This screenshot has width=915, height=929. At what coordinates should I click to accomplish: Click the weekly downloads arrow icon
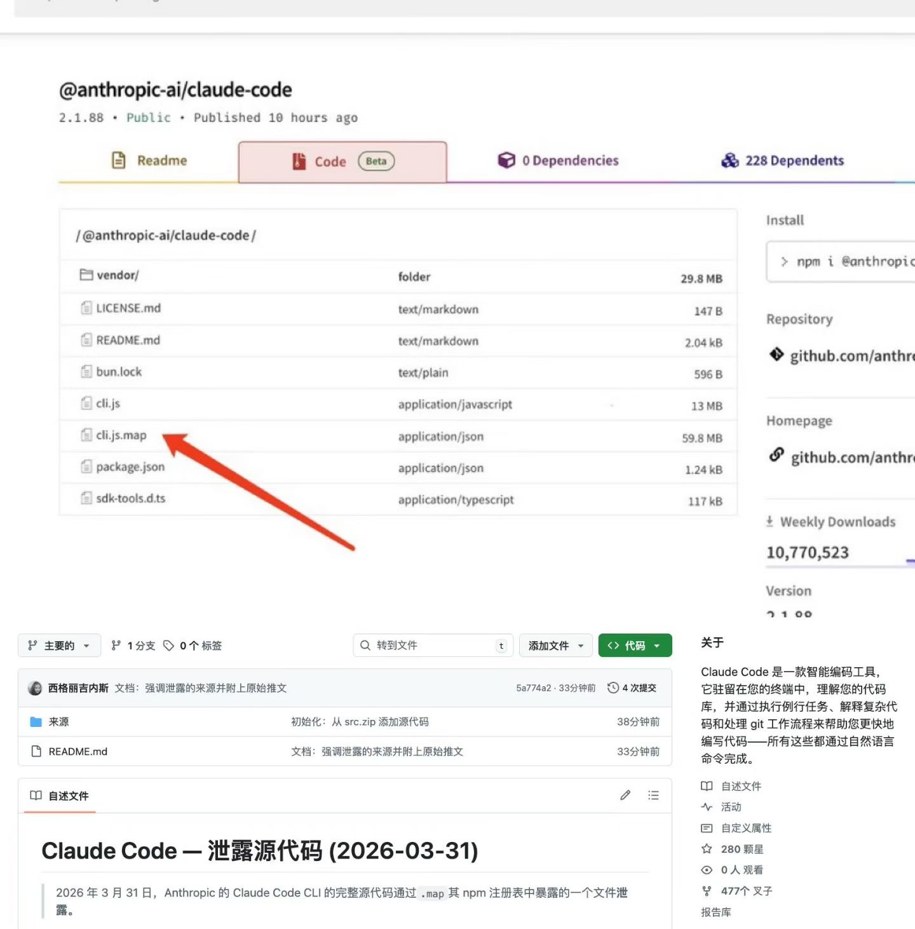(x=769, y=522)
